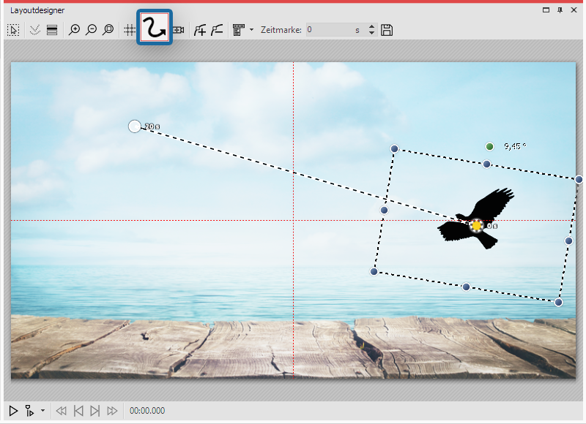Open the play-from-marker dropdown arrow
The image size is (586, 424).
[x=42, y=411]
